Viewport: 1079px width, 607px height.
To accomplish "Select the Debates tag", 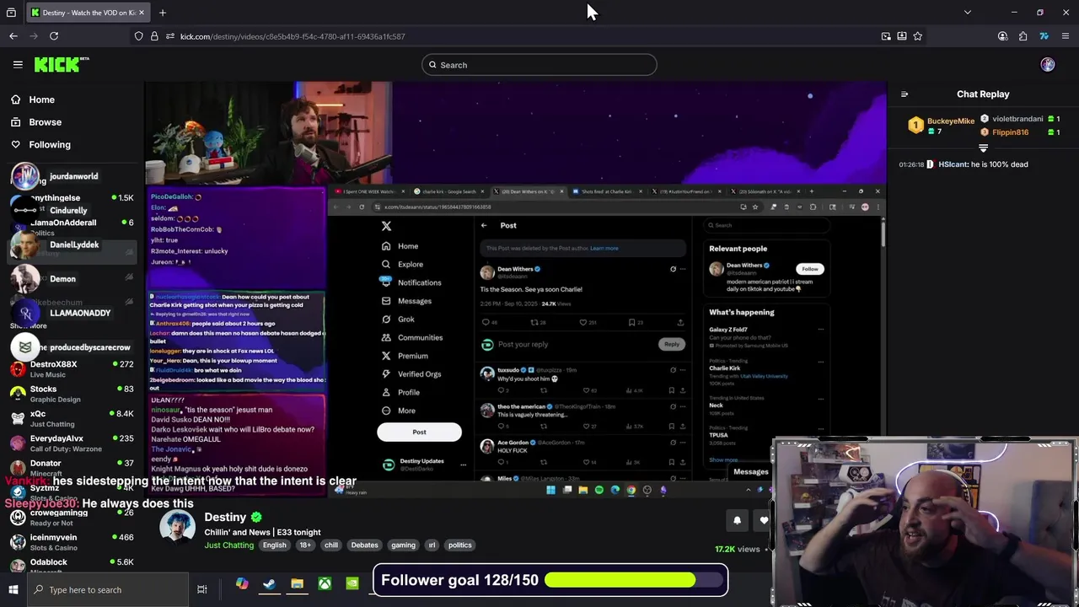I will 364,545.
